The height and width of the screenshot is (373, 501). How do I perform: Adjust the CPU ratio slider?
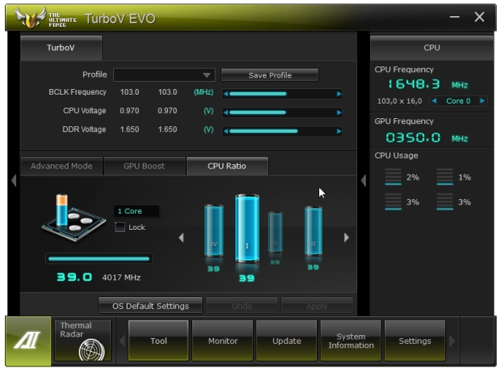[x=99, y=258]
